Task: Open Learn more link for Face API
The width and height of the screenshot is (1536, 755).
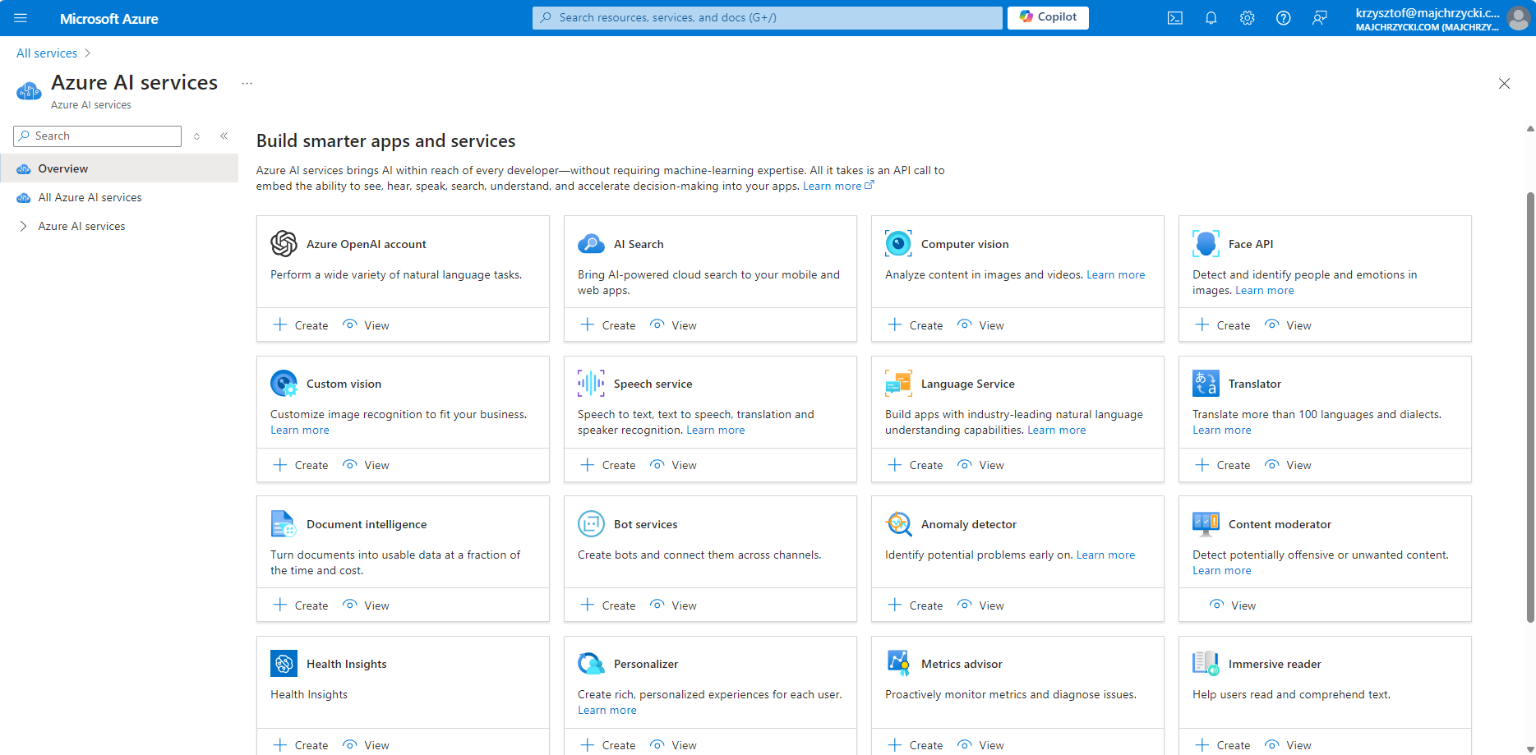Action: (1264, 291)
